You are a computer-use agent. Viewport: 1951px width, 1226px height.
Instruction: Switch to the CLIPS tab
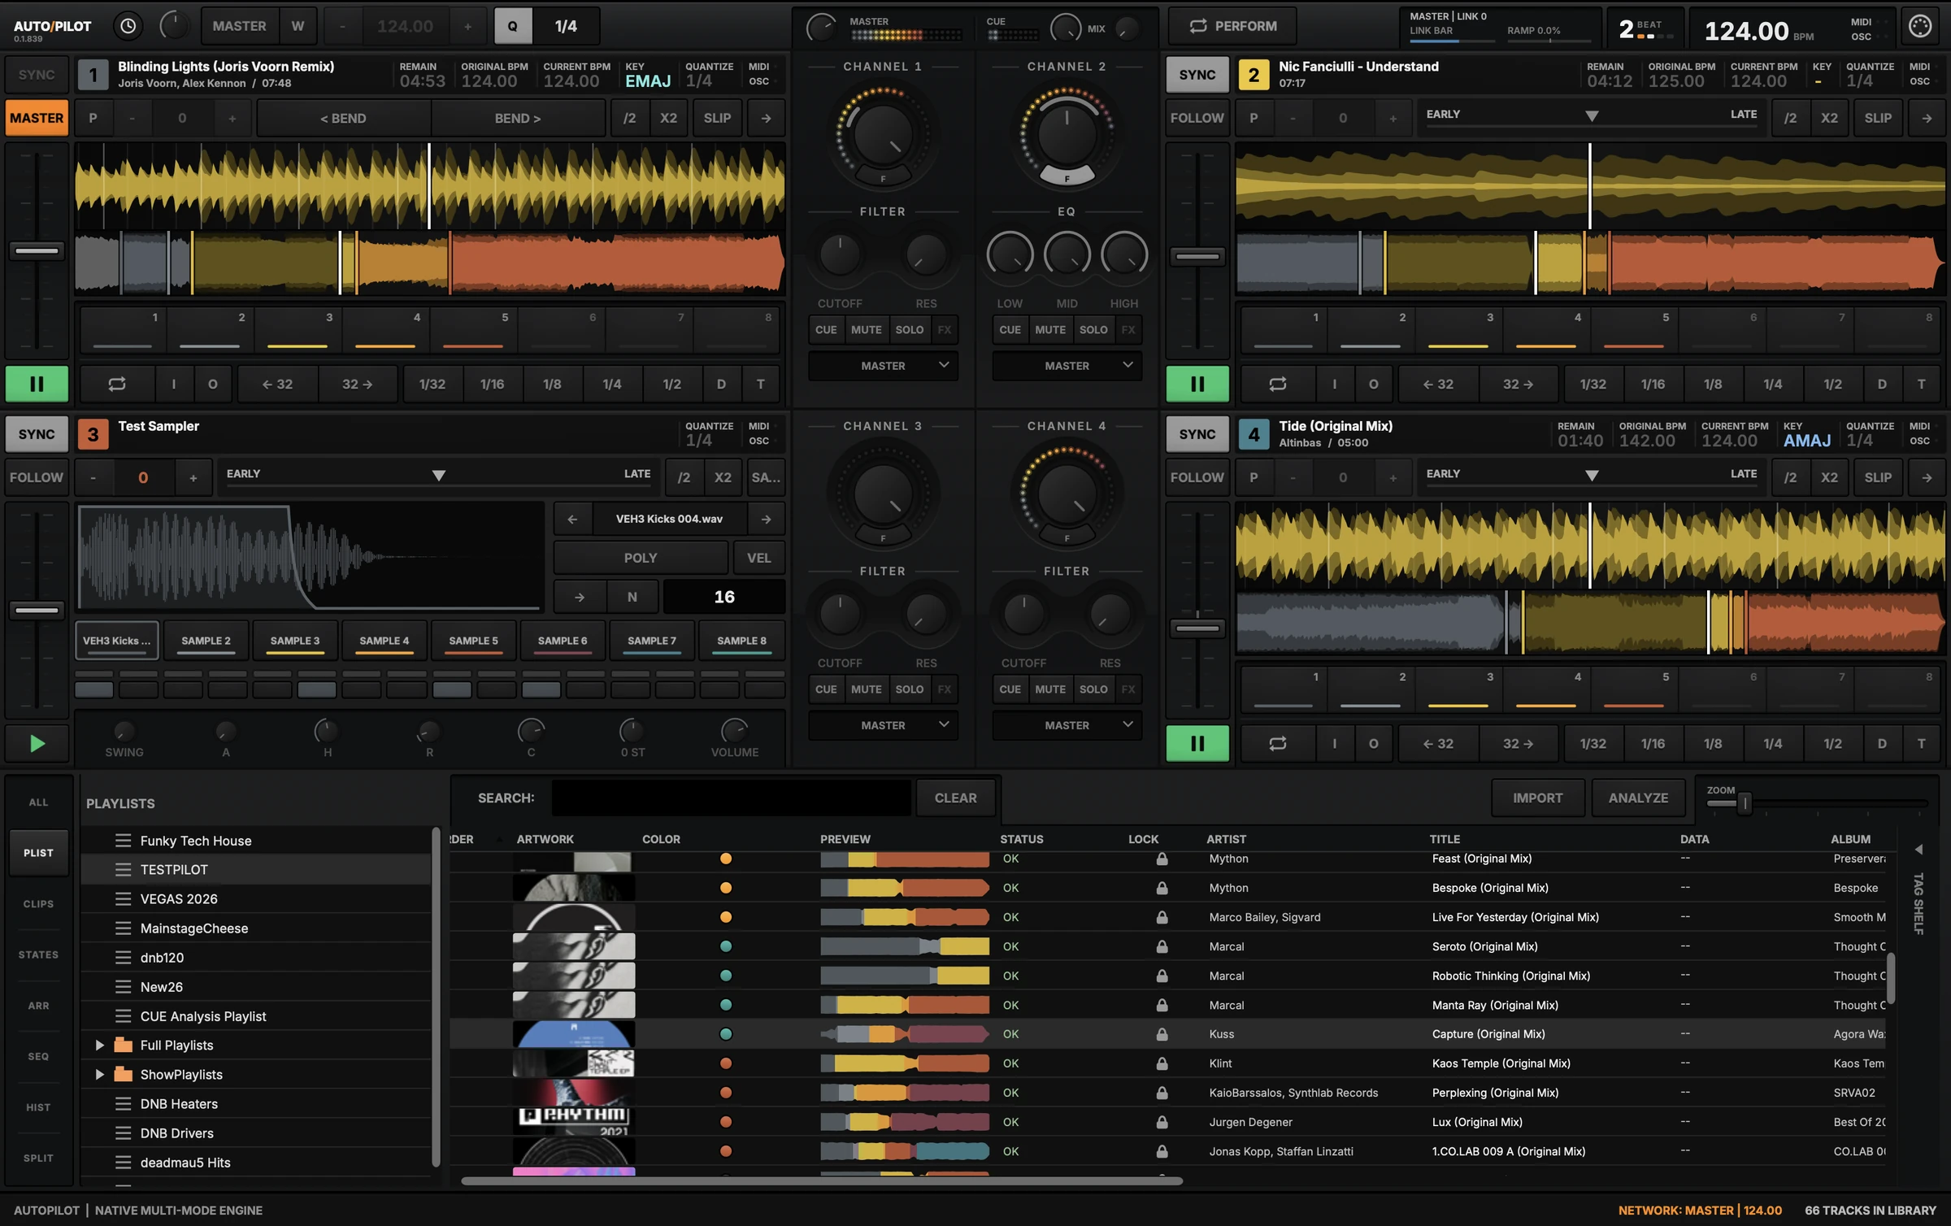click(x=38, y=903)
